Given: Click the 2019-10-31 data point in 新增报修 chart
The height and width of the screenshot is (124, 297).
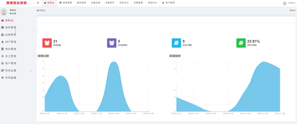Looking at the screenshot, I should 176,97.
